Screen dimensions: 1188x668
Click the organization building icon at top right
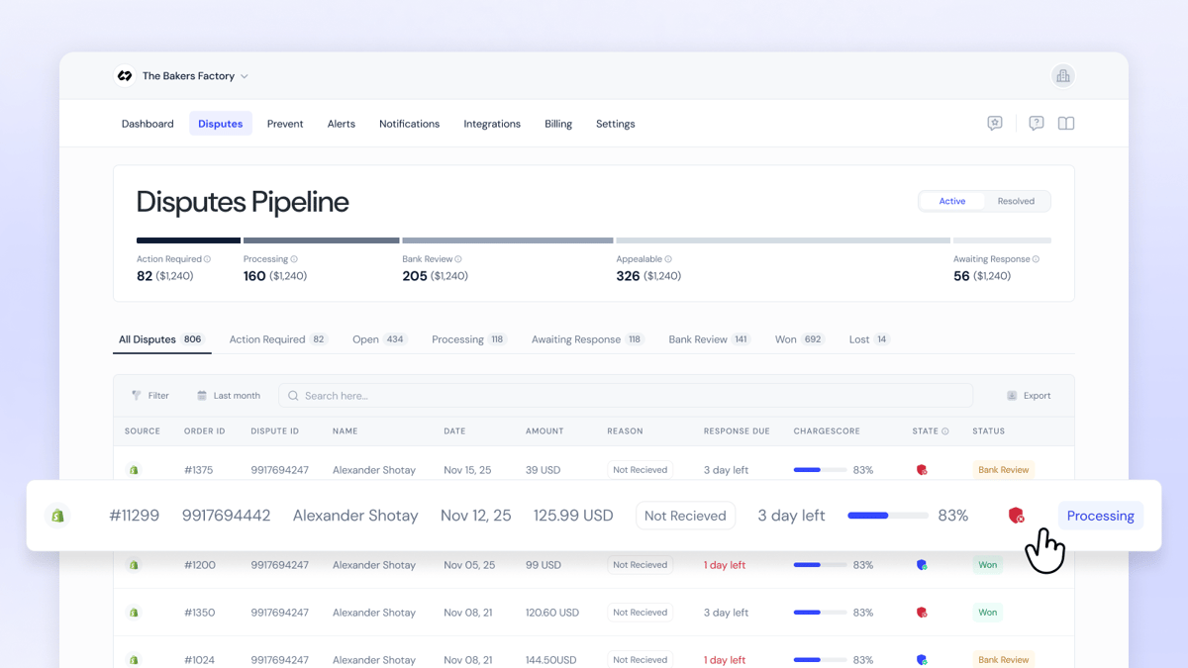click(1062, 76)
